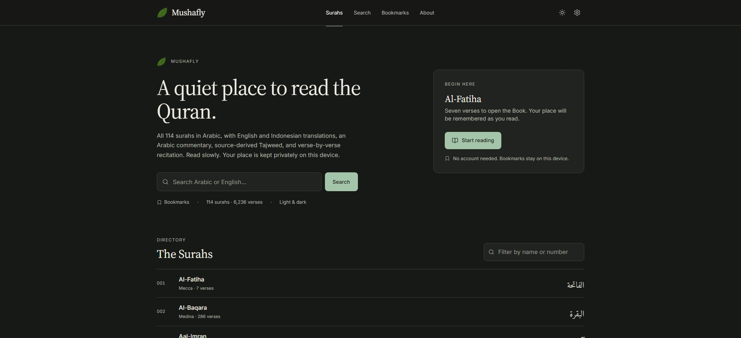Click the Mushafly wordmark in header
Viewport: 741px width, 338px height.
point(189,13)
